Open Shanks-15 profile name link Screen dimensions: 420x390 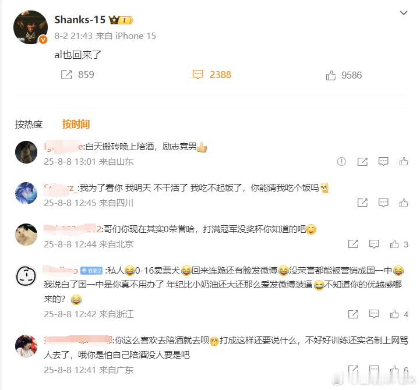pos(80,20)
